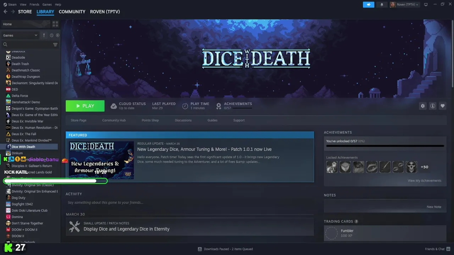The image size is (454, 255).
Task: Open the Friends & Chat icon
Action: click(448, 249)
